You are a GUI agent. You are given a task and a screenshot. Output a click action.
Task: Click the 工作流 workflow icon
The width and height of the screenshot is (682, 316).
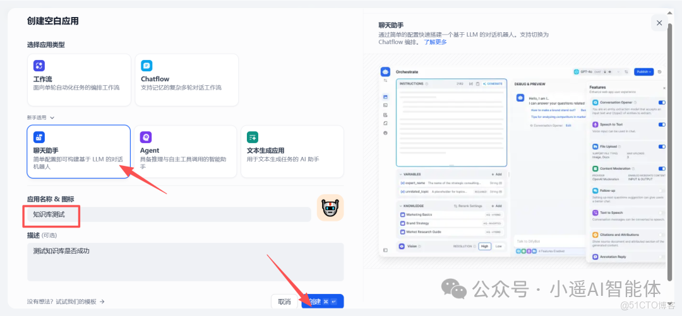(39, 66)
